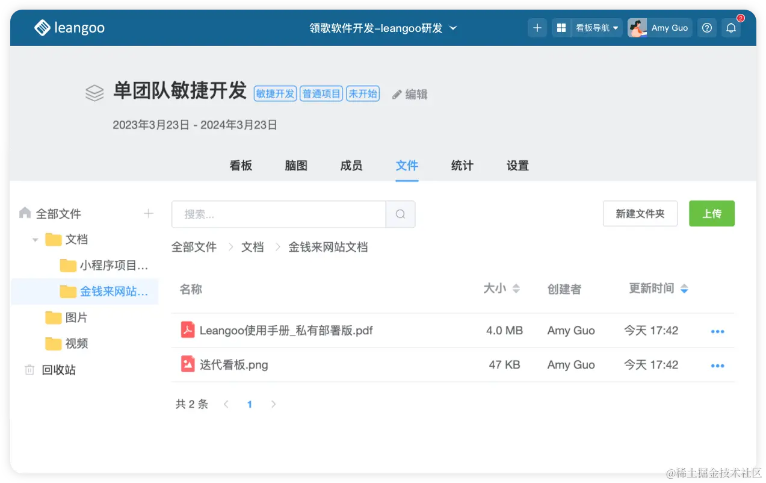Switch to the 设置 tab

tap(517, 166)
